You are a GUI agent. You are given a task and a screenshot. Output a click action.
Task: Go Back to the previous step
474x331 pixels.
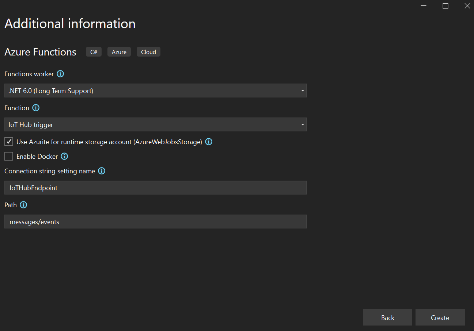pyautogui.click(x=387, y=317)
